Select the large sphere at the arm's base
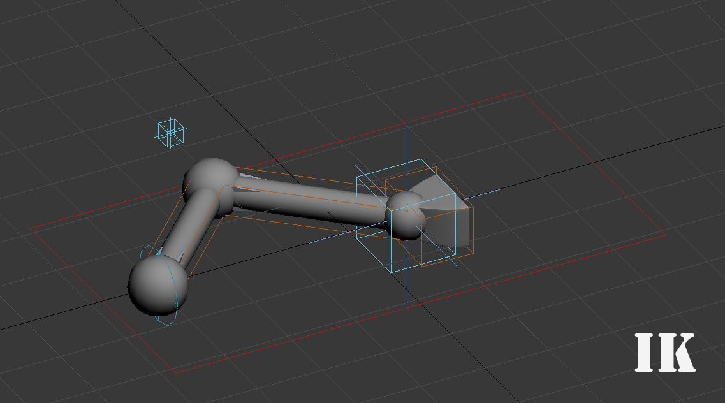725x403 pixels. tap(158, 284)
